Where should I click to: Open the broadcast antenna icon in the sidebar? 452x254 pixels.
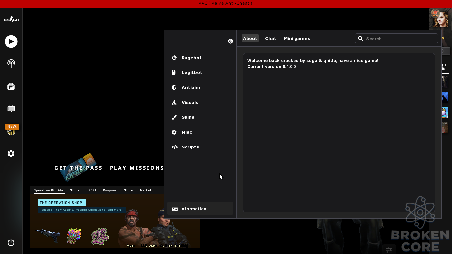pyautogui.click(x=11, y=63)
